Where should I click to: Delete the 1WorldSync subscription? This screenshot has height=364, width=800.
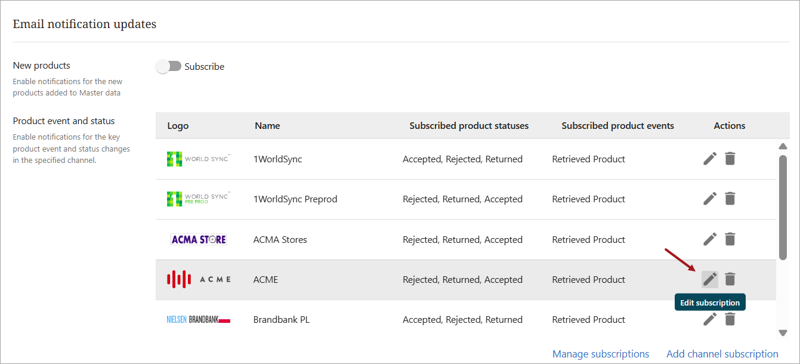point(730,159)
